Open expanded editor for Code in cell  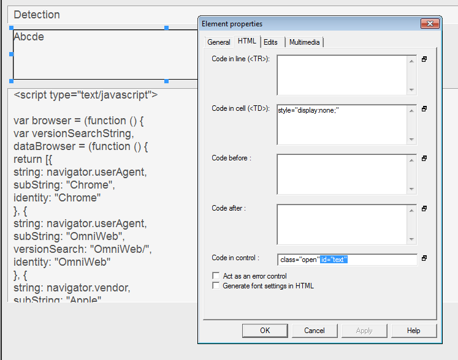click(x=424, y=109)
